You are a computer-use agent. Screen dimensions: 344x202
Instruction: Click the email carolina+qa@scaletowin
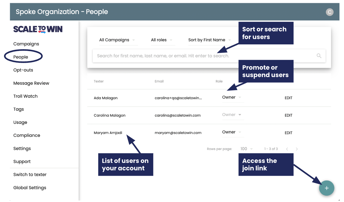178,98
